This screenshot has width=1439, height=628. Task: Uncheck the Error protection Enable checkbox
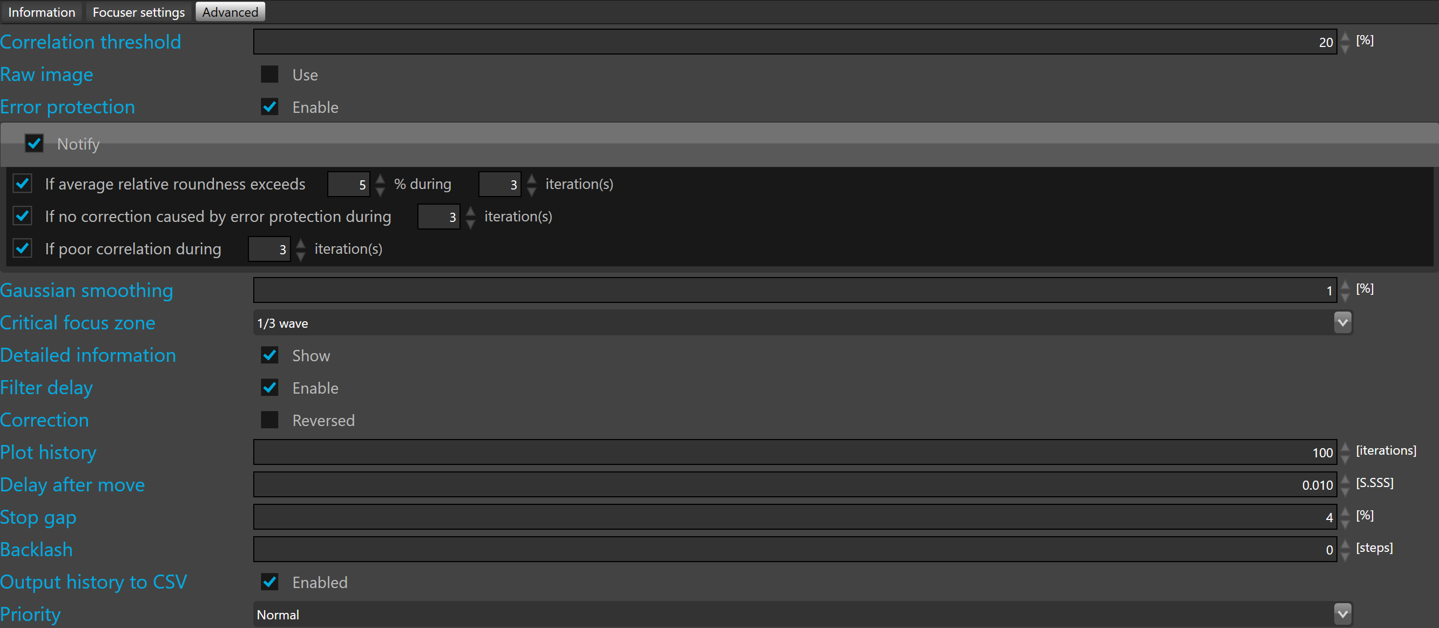(270, 107)
